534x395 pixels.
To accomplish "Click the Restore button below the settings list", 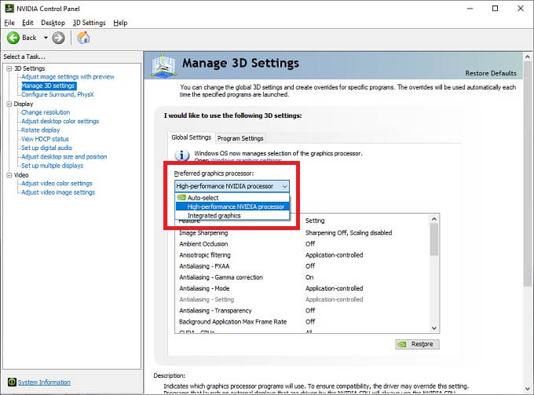I will point(416,344).
